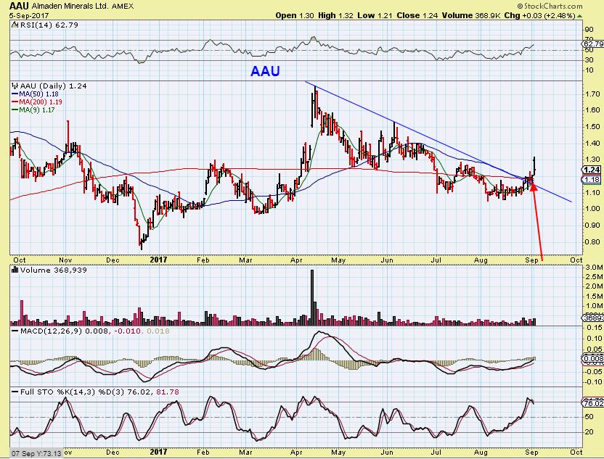The width and height of the screenshot is (604, 459).
Task: Click the AAU (Daily) 1.24 legend label
Action: click(x=53, y=86)
